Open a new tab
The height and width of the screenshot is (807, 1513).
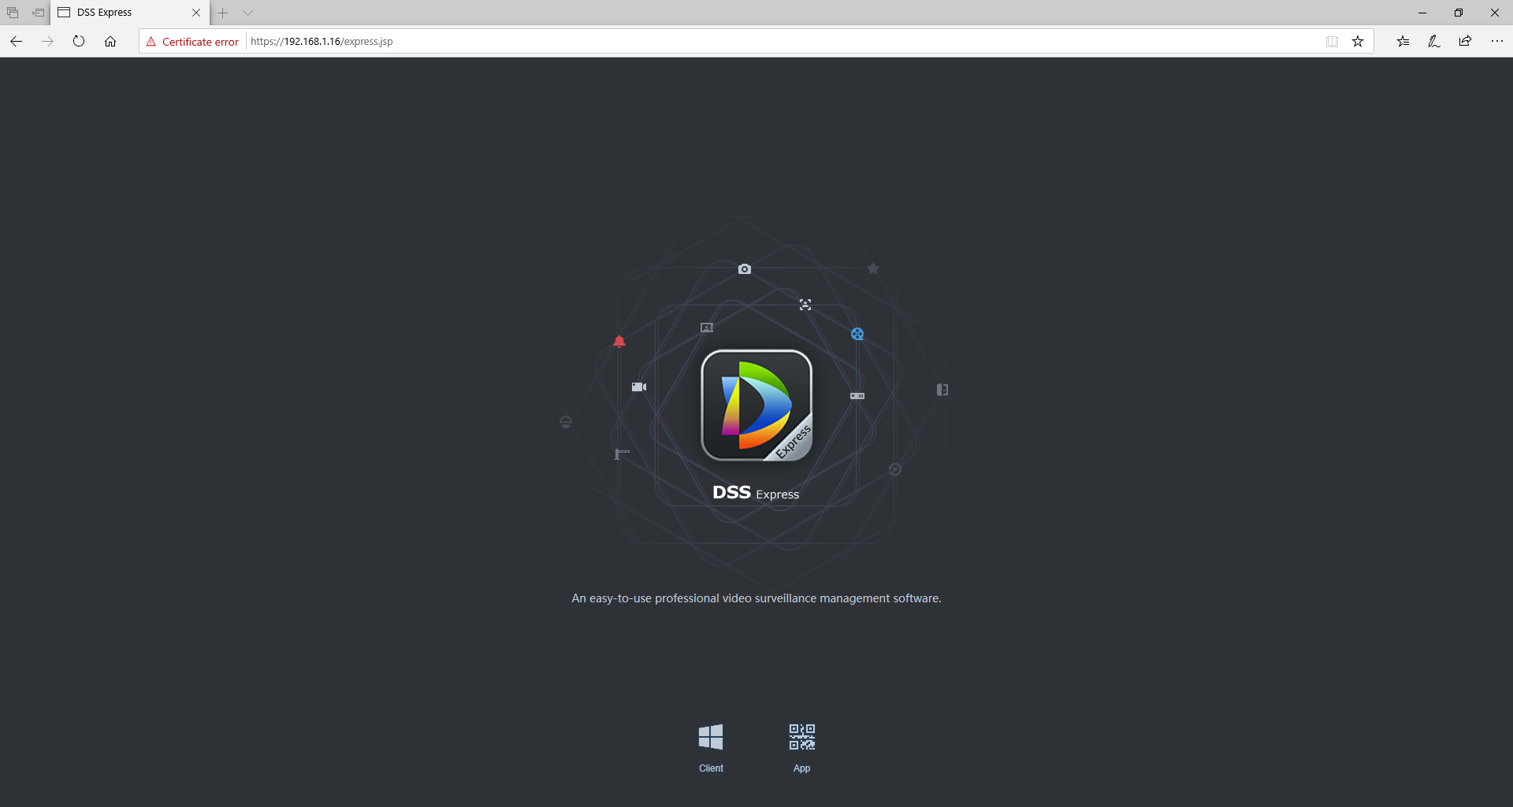click(223, 13)
